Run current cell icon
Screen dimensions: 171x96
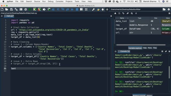pos(34,10)
